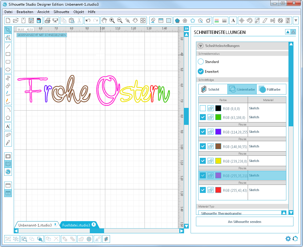The height and width of the screenshot is (247, 303).
Task: Pick the Eraser tool in left toolbar
Action: pyautogui.click(x=8, y=135)
